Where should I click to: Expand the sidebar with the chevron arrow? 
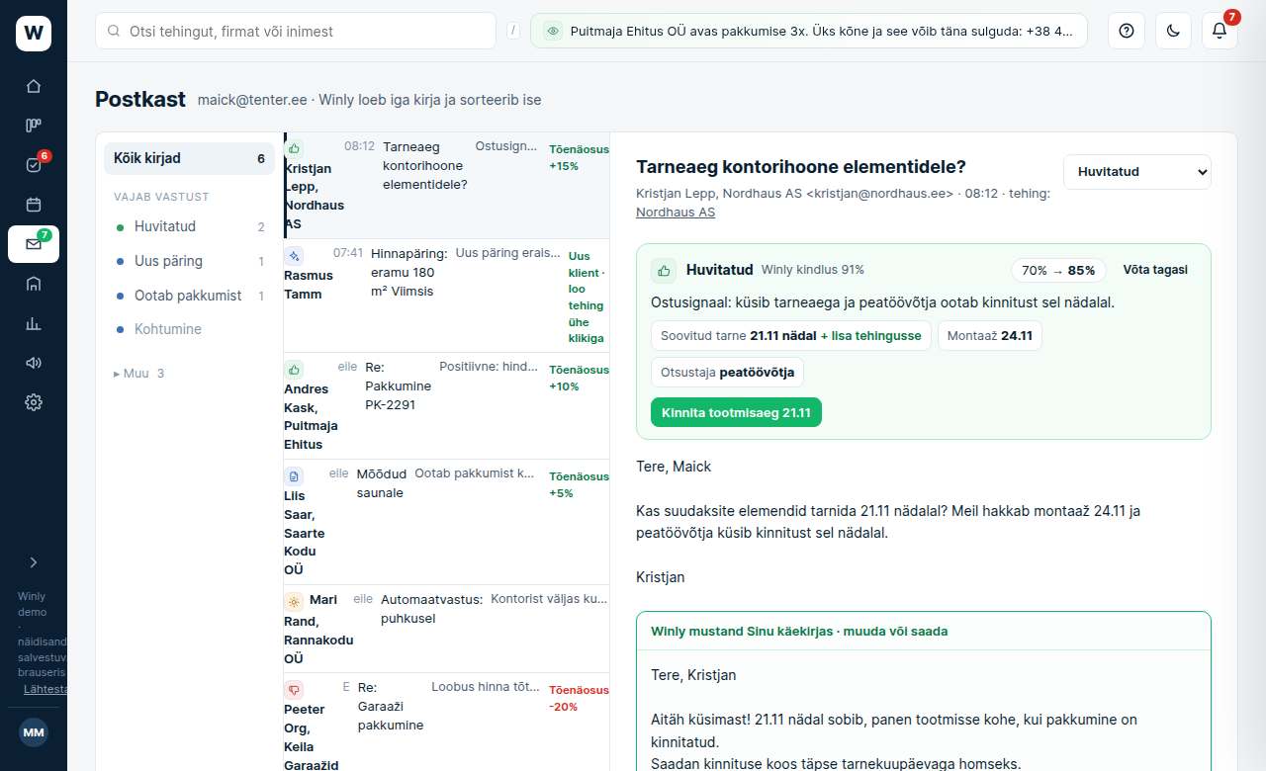tap(34, 562)
